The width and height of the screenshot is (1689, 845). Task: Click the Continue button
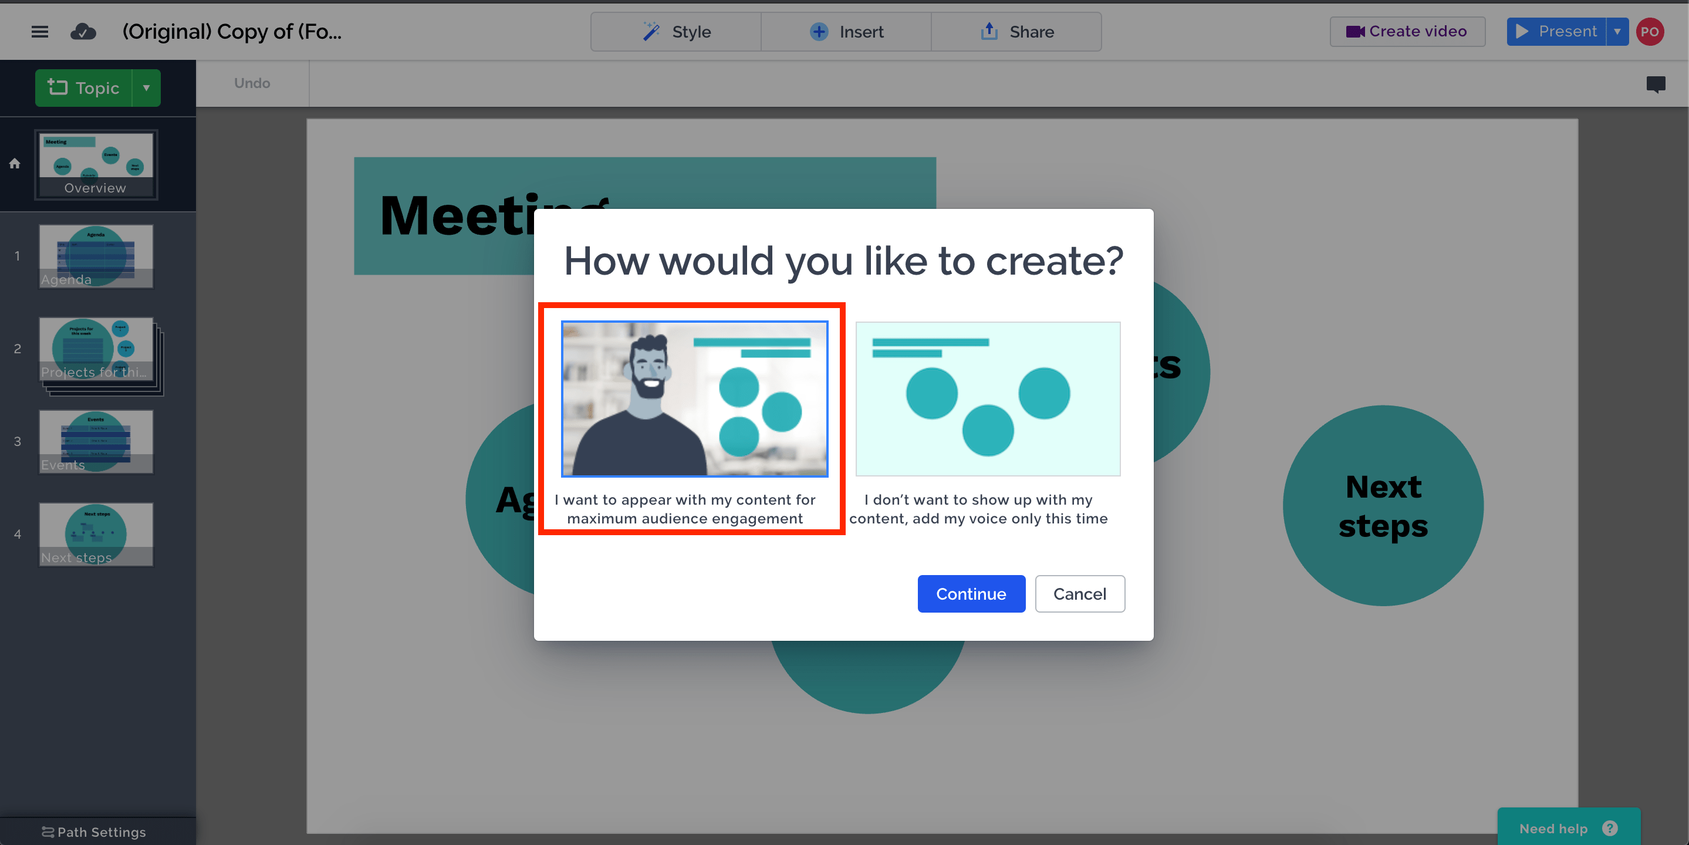[x=971, y=593]
